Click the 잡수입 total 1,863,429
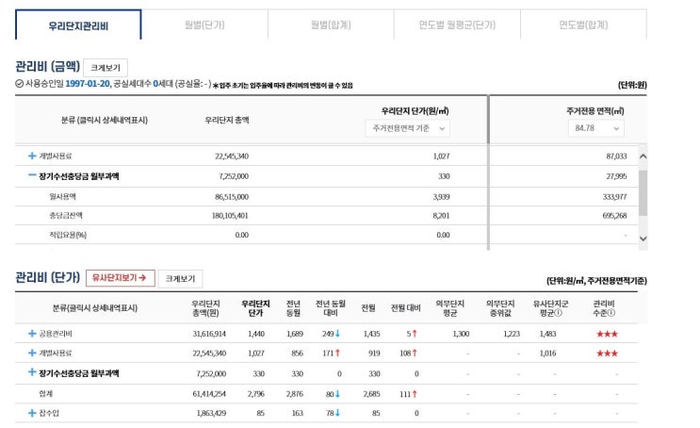This screenshot has height=428, width=700. [x=211, y=413]
